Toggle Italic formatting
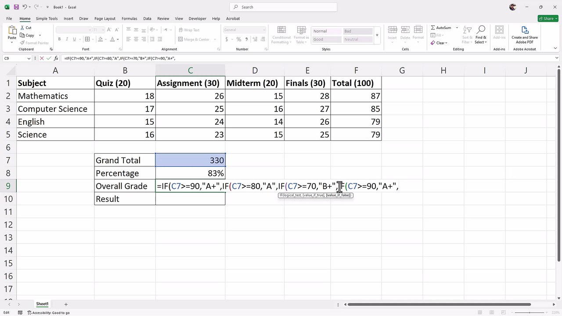 (x=67, y=39)
